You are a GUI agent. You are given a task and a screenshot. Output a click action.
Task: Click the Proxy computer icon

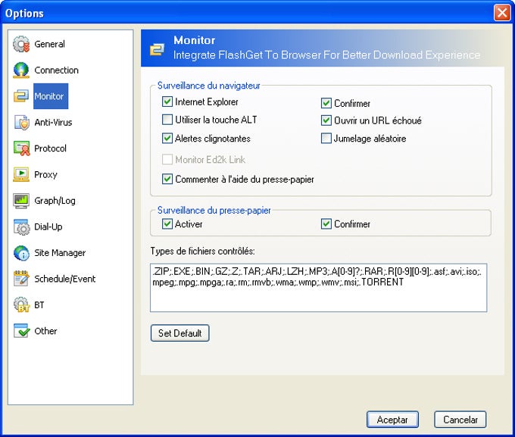(x=21, y=174)
